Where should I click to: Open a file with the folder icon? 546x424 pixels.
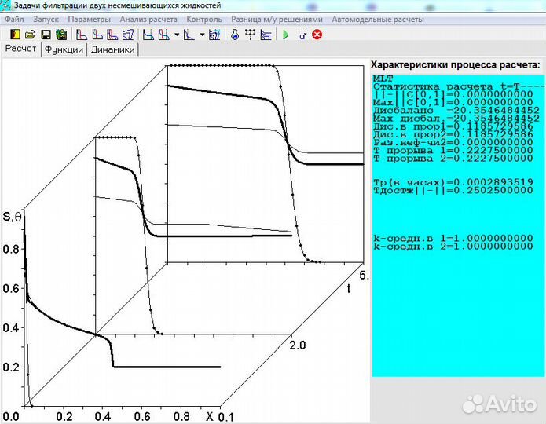30,35
